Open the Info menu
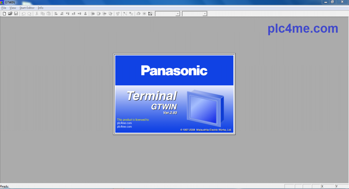Screen dimensions: 349x189 (41, 8)
